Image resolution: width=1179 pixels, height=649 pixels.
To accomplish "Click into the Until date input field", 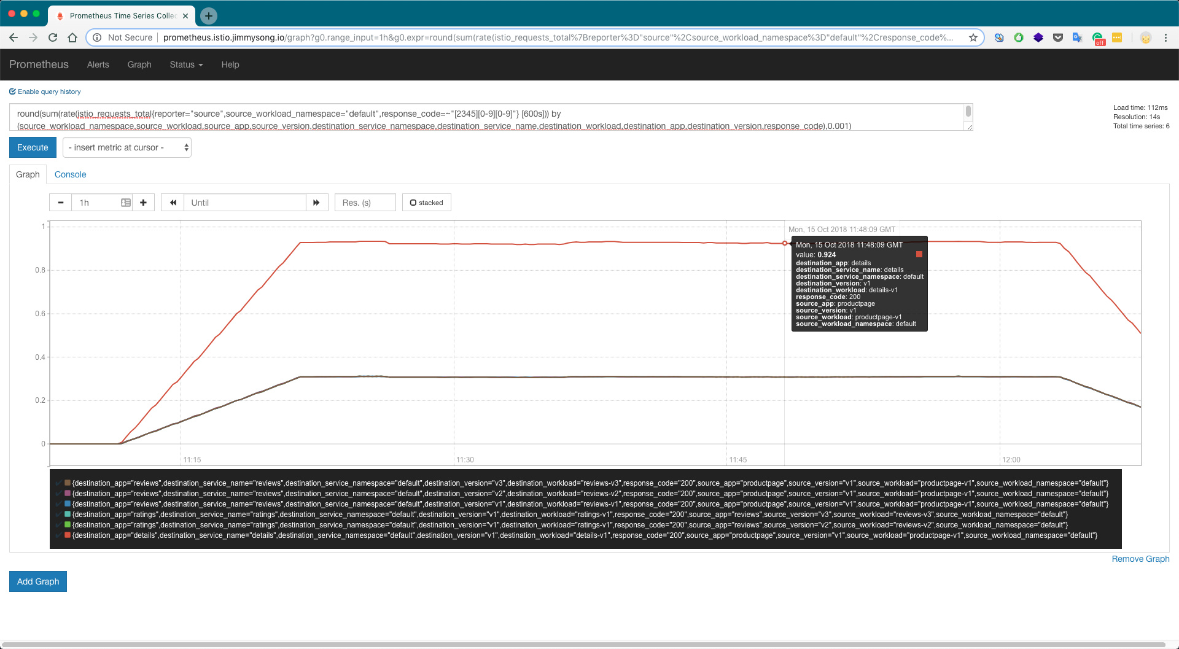I will pos(245,203).
